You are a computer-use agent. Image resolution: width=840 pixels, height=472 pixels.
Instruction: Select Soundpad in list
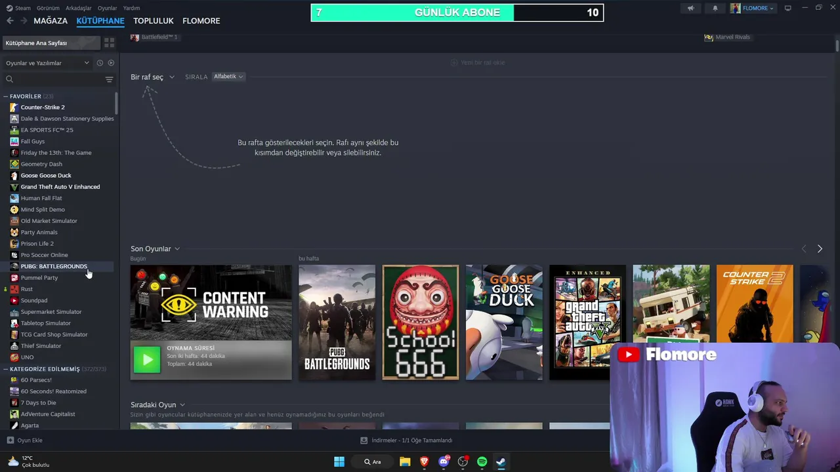pos(34,300)
